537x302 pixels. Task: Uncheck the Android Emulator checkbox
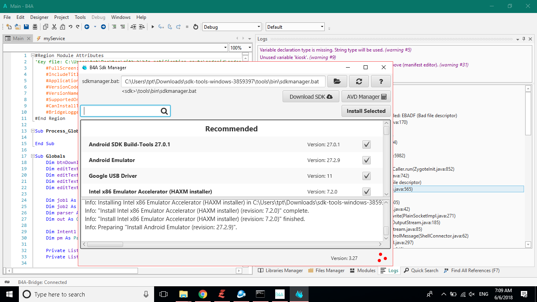click(366, 160)
